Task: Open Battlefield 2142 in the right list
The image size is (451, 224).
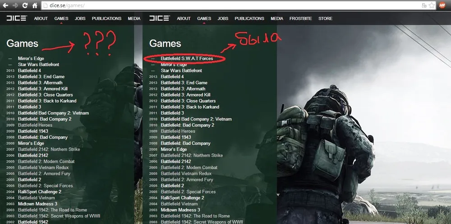Action: (x=176, y=161)
